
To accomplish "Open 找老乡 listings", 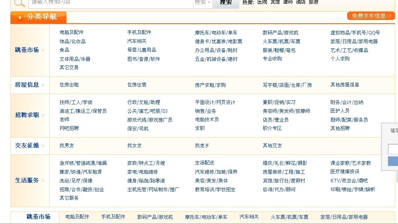I will click(202, 146).
